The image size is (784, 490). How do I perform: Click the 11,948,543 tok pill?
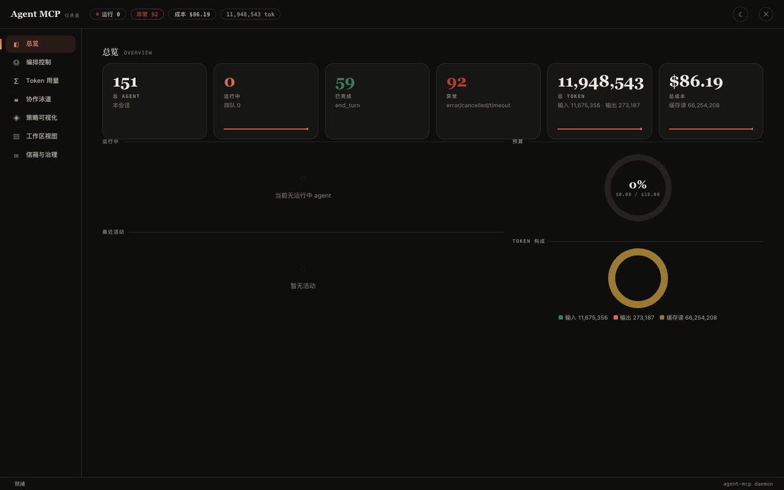(x=250, y=14)
